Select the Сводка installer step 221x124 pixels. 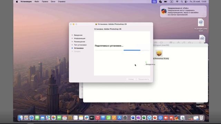77,51
